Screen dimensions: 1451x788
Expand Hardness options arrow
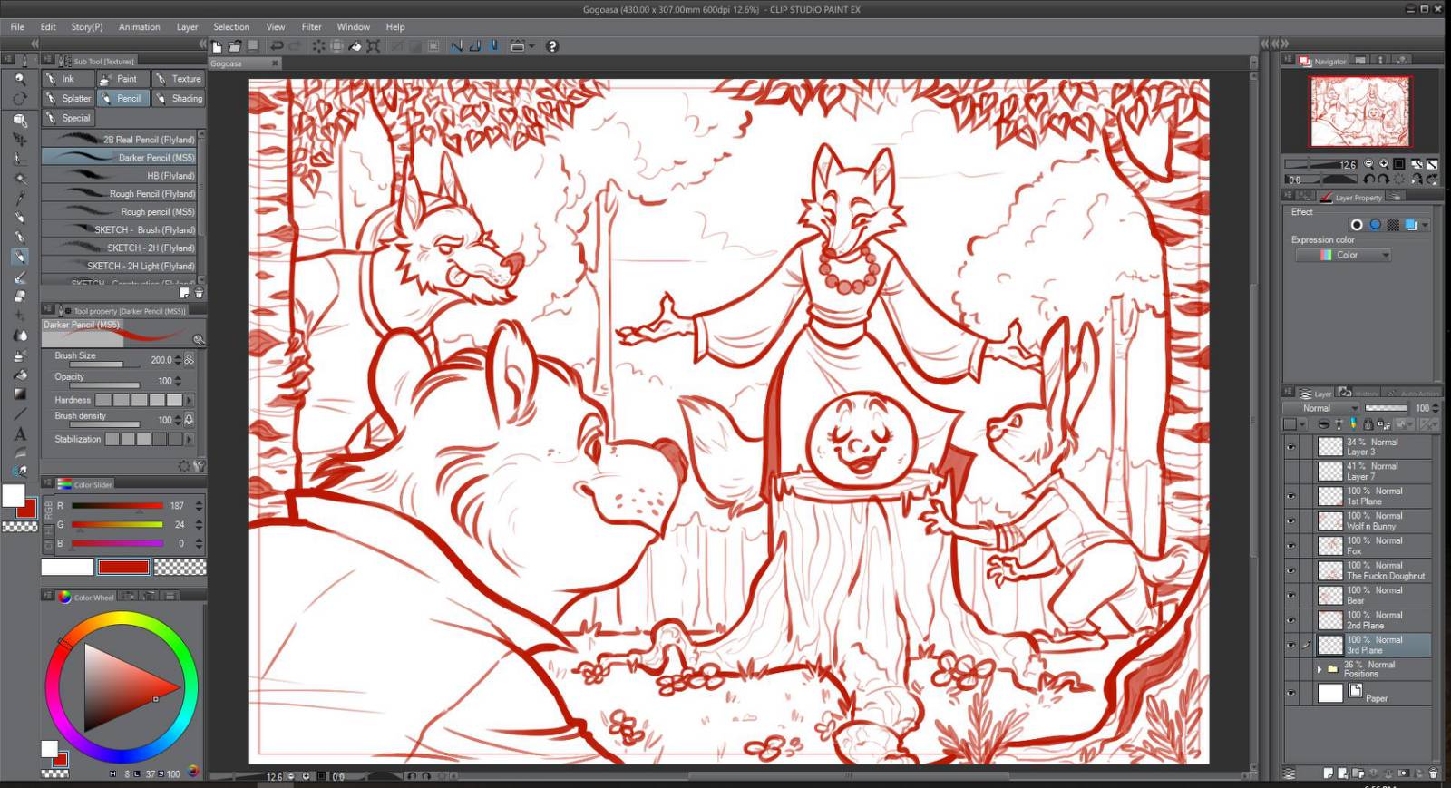pyautogui.click(x=190, y=400)
